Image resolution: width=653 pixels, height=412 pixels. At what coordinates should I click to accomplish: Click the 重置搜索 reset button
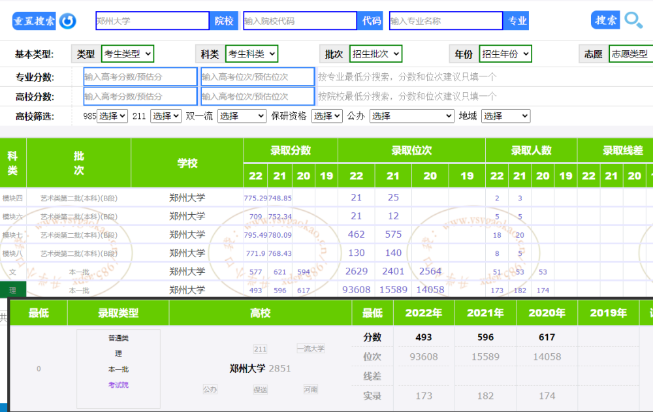(34, 21)
